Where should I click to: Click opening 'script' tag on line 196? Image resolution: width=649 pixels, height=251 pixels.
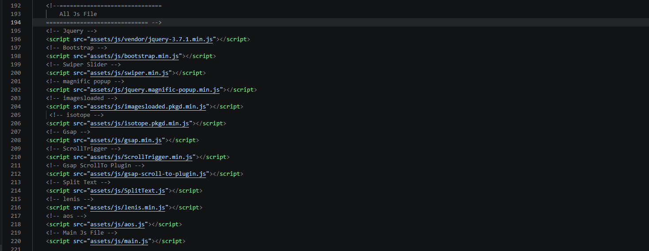[x=59, y=39]
